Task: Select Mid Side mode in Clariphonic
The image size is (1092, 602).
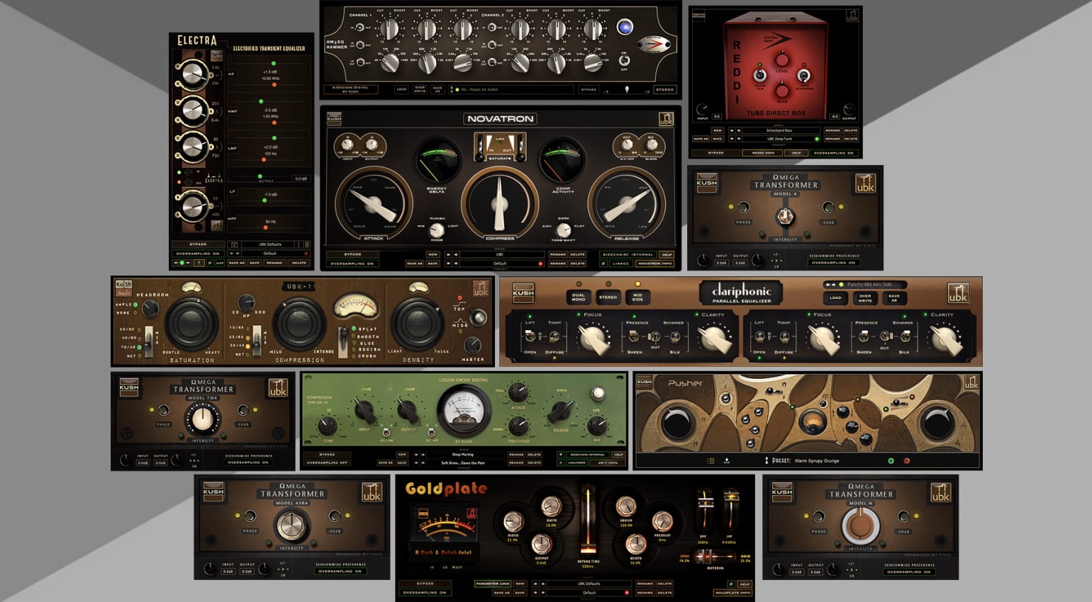Action: [x=637, y=297]
